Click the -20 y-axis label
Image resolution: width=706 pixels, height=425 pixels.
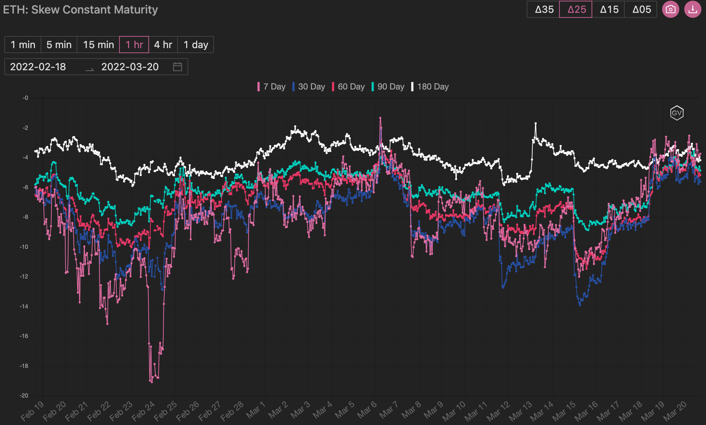click(24, 395)
